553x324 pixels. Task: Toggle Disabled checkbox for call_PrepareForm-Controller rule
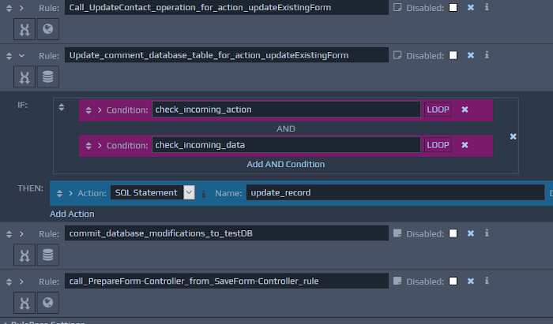click(453, 281)
